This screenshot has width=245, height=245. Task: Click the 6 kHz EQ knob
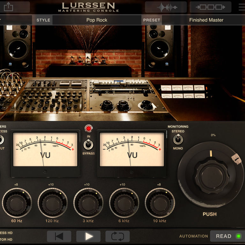[x=124, y=203]
